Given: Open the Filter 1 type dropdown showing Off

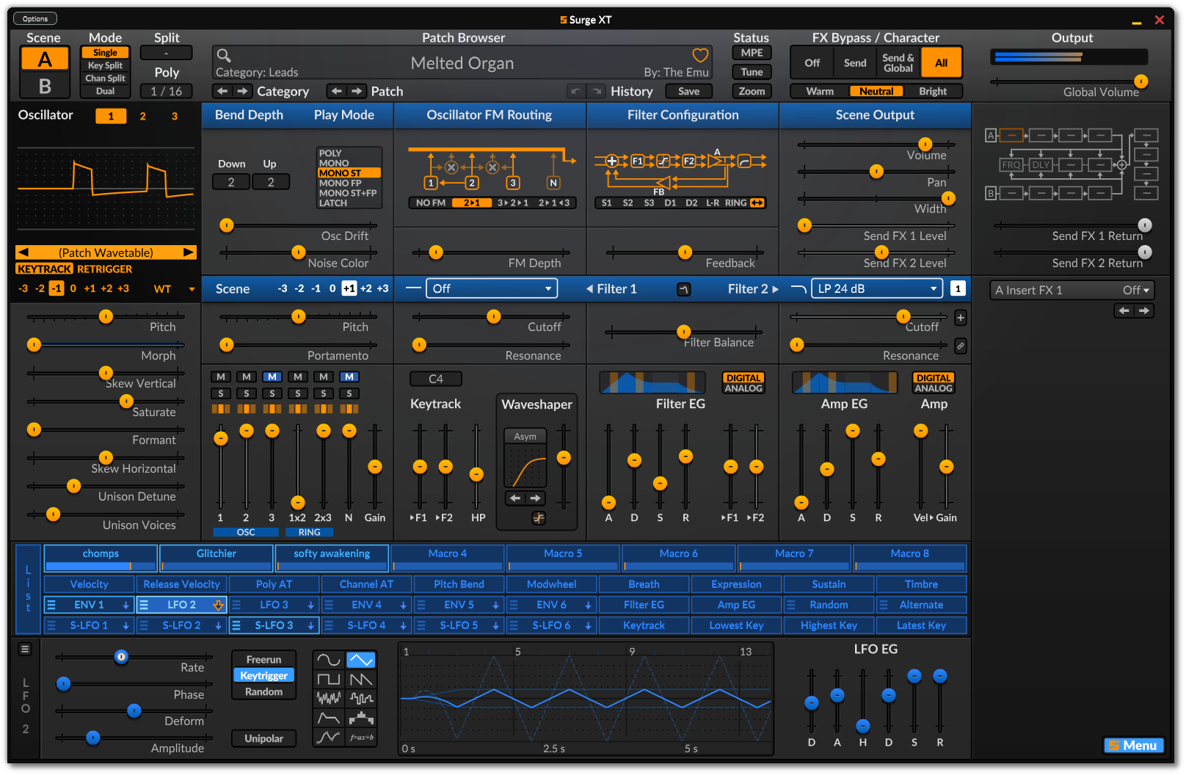Looking at the screenshot, I should tap(492, 288).
